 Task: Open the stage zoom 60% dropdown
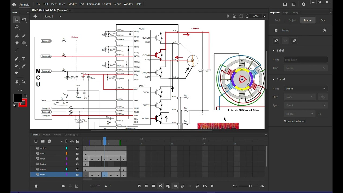tap(264, 16)
